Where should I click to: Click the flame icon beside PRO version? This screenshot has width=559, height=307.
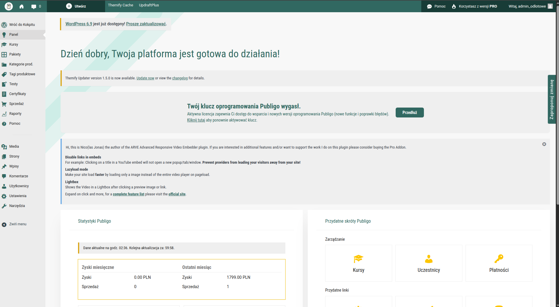454,6
